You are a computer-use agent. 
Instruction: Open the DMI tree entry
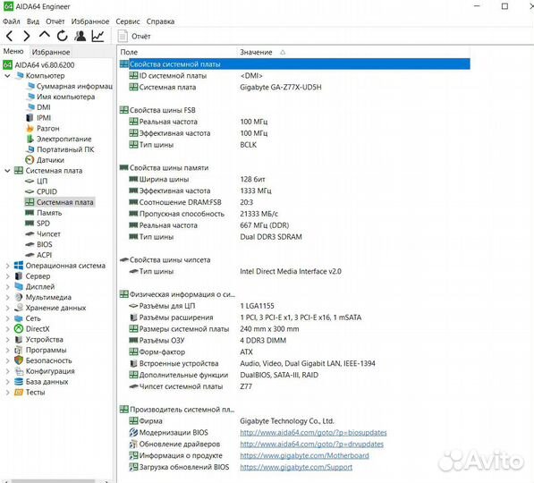[x=38, y=107]
